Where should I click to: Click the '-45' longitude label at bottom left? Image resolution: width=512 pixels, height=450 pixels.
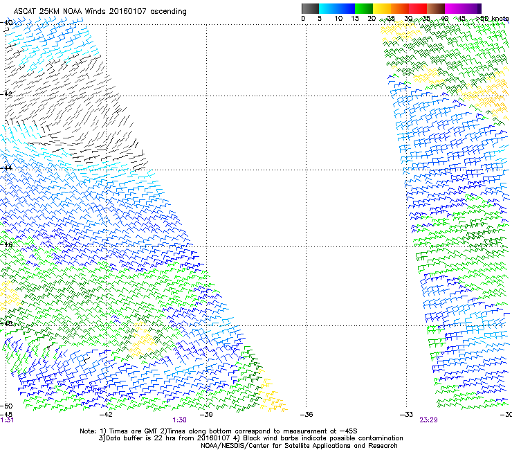tap(6, 415)
